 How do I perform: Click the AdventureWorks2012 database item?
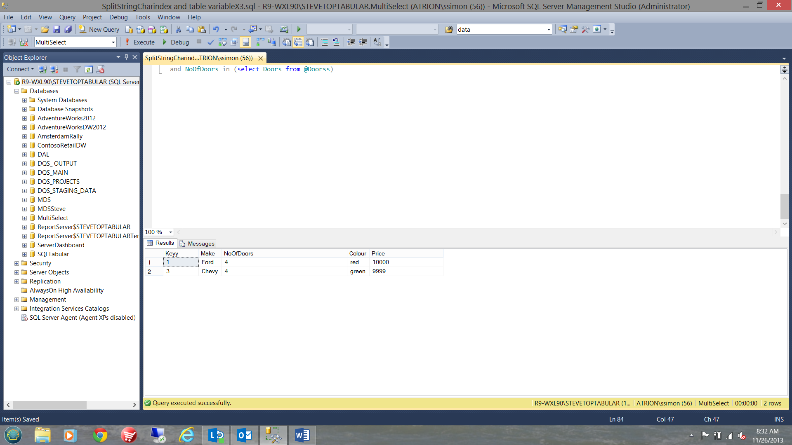coord(66,118)
